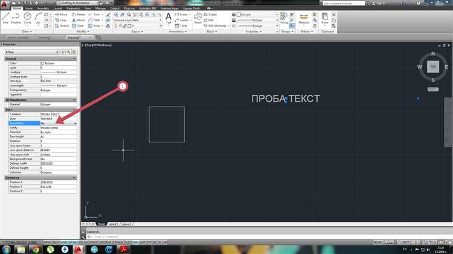Image resolution: width=453 pixels, height=254 pixels.
Task: Toggle OSNAP in status bar
Action: click(x=93, y=243)
